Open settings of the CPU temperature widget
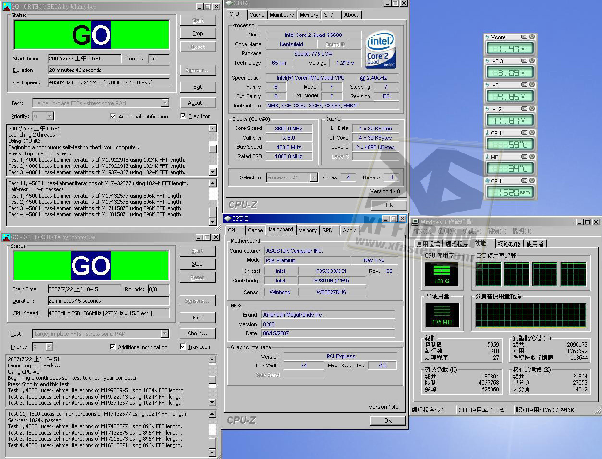 [525, 133]
